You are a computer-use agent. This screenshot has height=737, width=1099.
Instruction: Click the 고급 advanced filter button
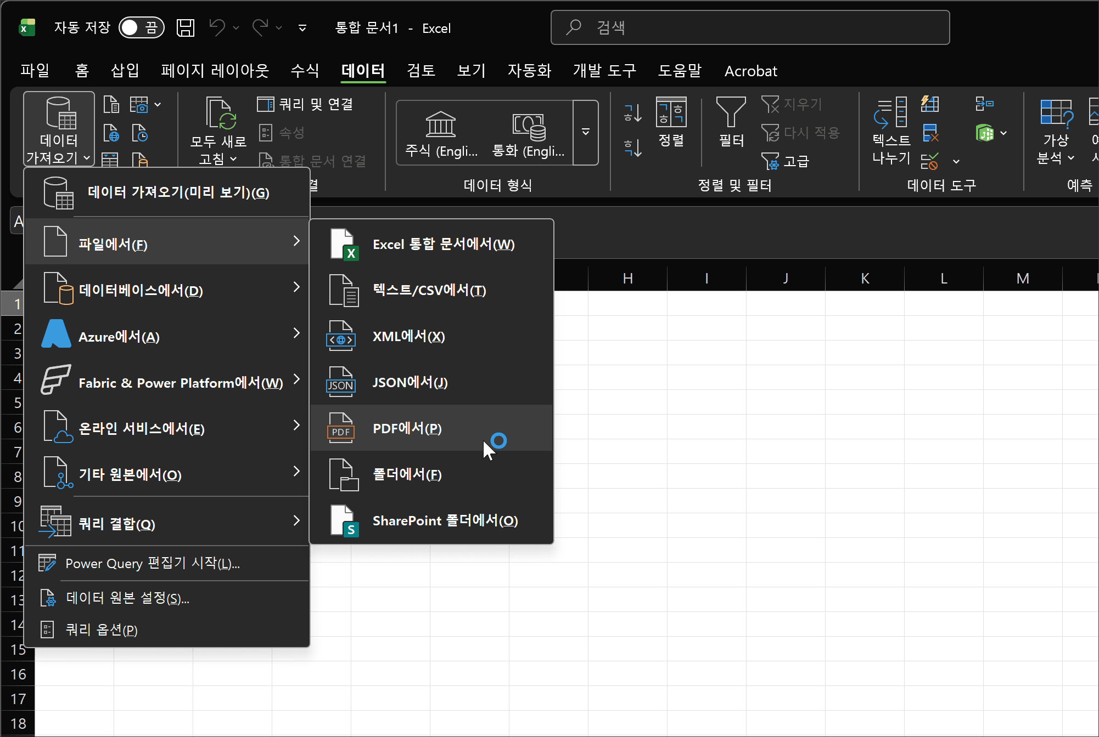tap(786, 161)
